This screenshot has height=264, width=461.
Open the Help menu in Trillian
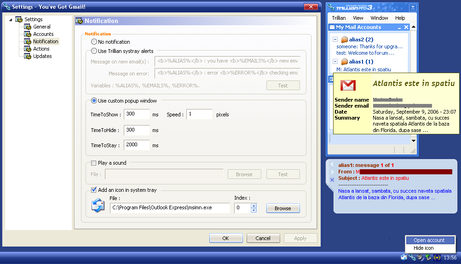pyautogui.click(x=400, y=18)
